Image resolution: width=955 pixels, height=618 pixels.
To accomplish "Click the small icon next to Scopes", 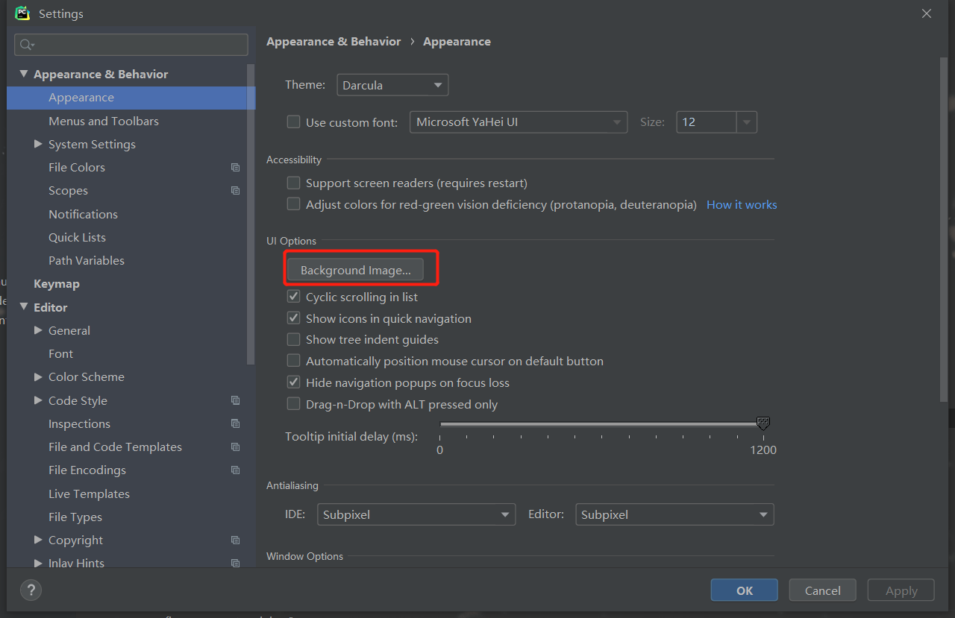I will [235, 190].
